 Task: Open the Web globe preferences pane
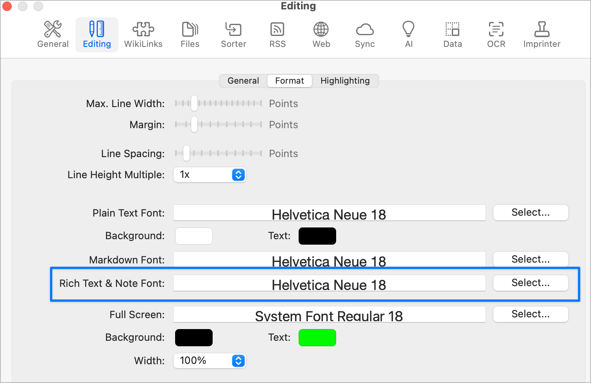tap(321, 35)
